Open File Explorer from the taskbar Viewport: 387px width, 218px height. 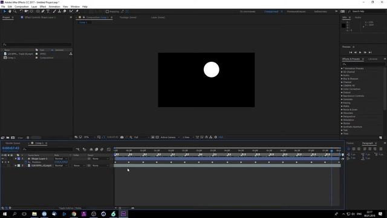coord(34,214)
